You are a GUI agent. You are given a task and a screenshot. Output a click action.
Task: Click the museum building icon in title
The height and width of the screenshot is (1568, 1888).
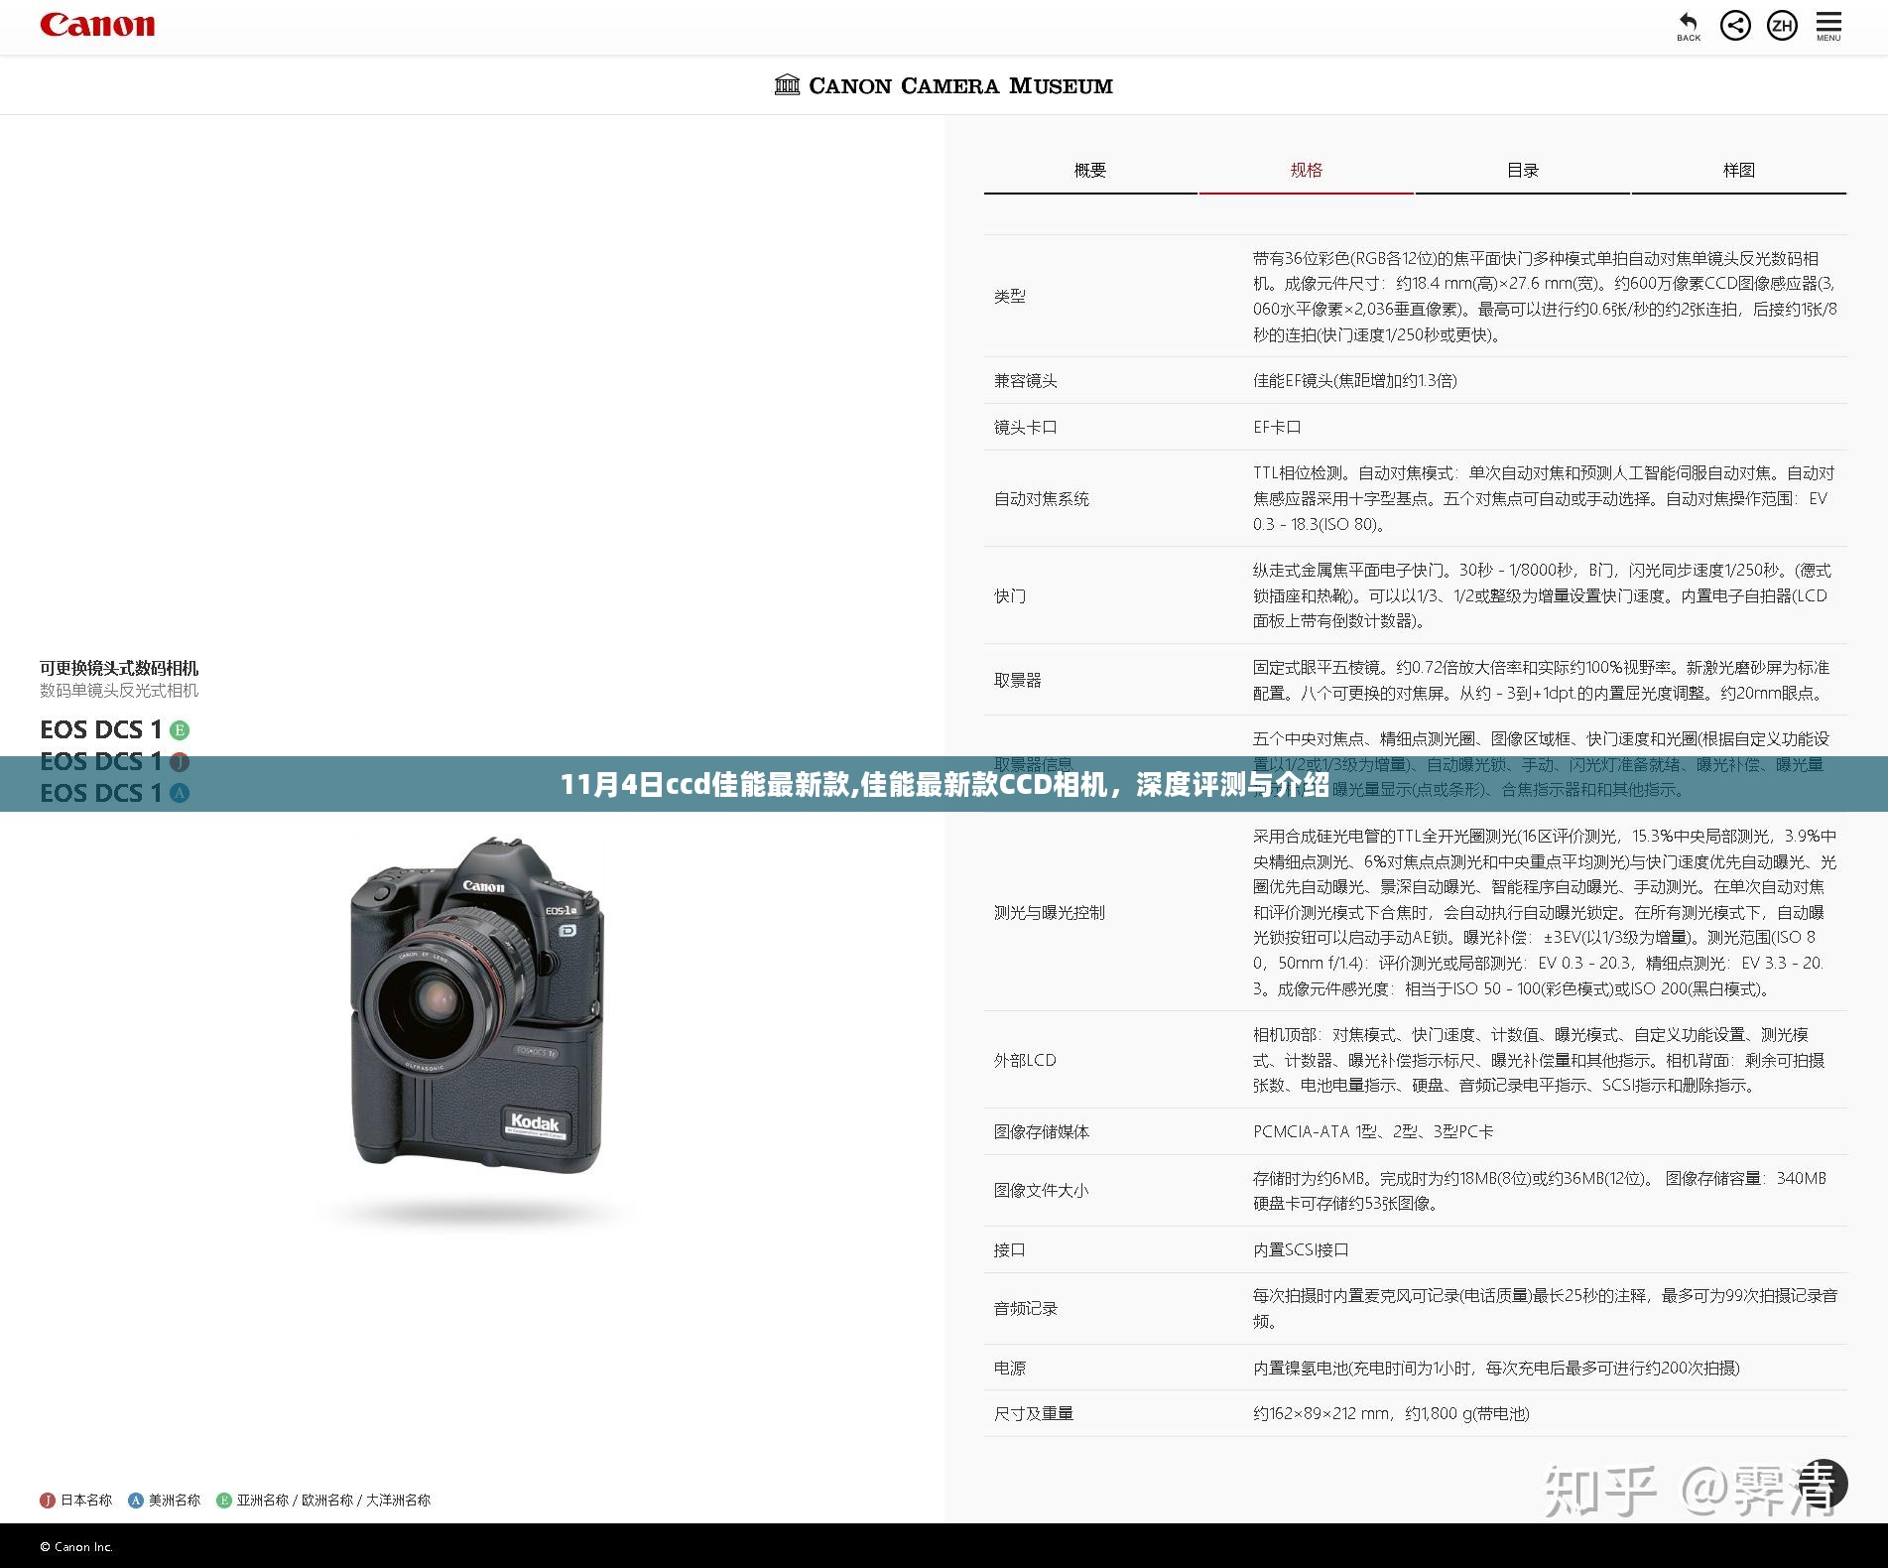787,84
